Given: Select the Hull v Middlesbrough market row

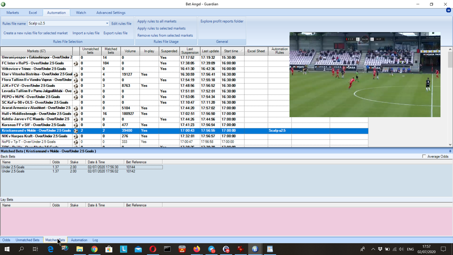Looking at the screenshot, I should (184, 114).
